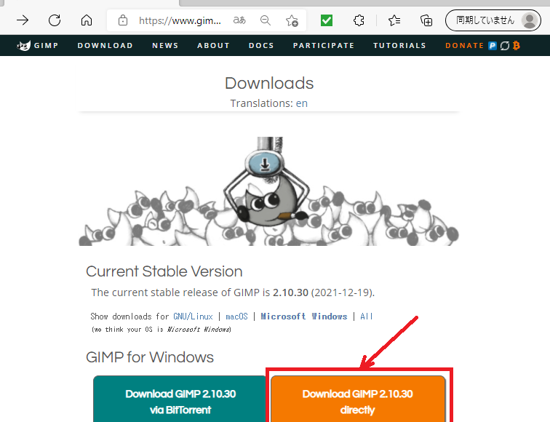
Task: Open the GIMP home nav link
Action: tap(46, 46)
